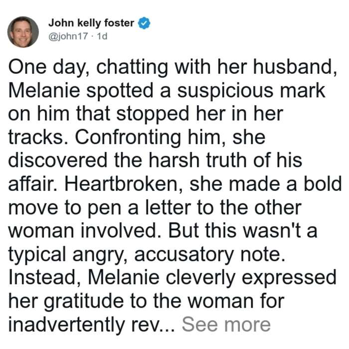Screen dimensions: 349x349
Task: Select the word "cleverly" in the post
Action: point(200,278)
